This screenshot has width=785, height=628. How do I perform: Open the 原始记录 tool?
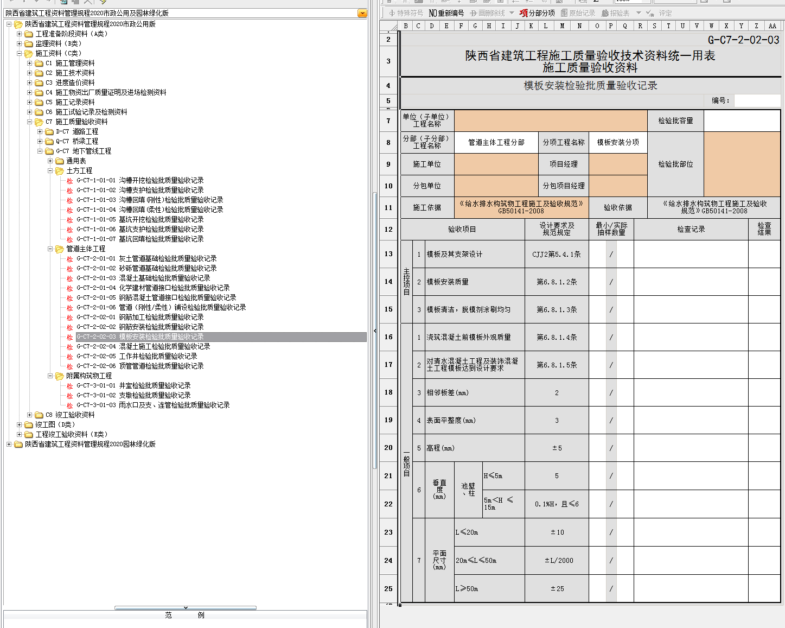(x=578, y=13)
